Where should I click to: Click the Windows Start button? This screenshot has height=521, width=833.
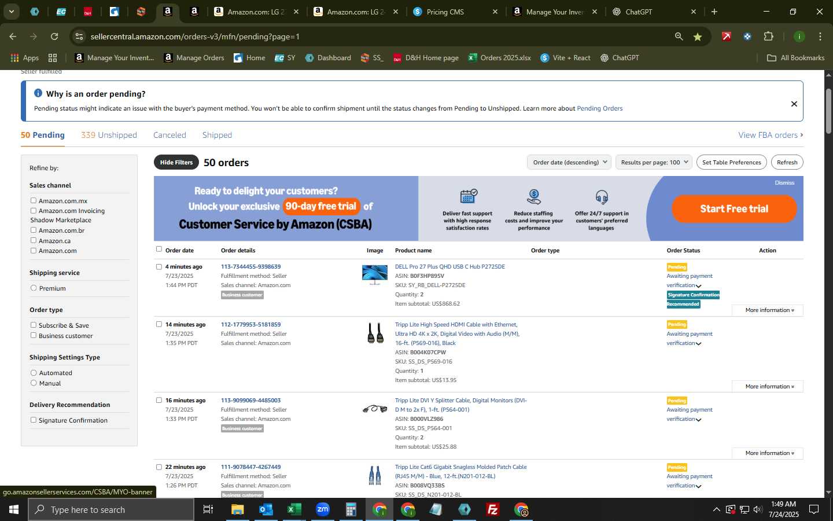point(14,509)
